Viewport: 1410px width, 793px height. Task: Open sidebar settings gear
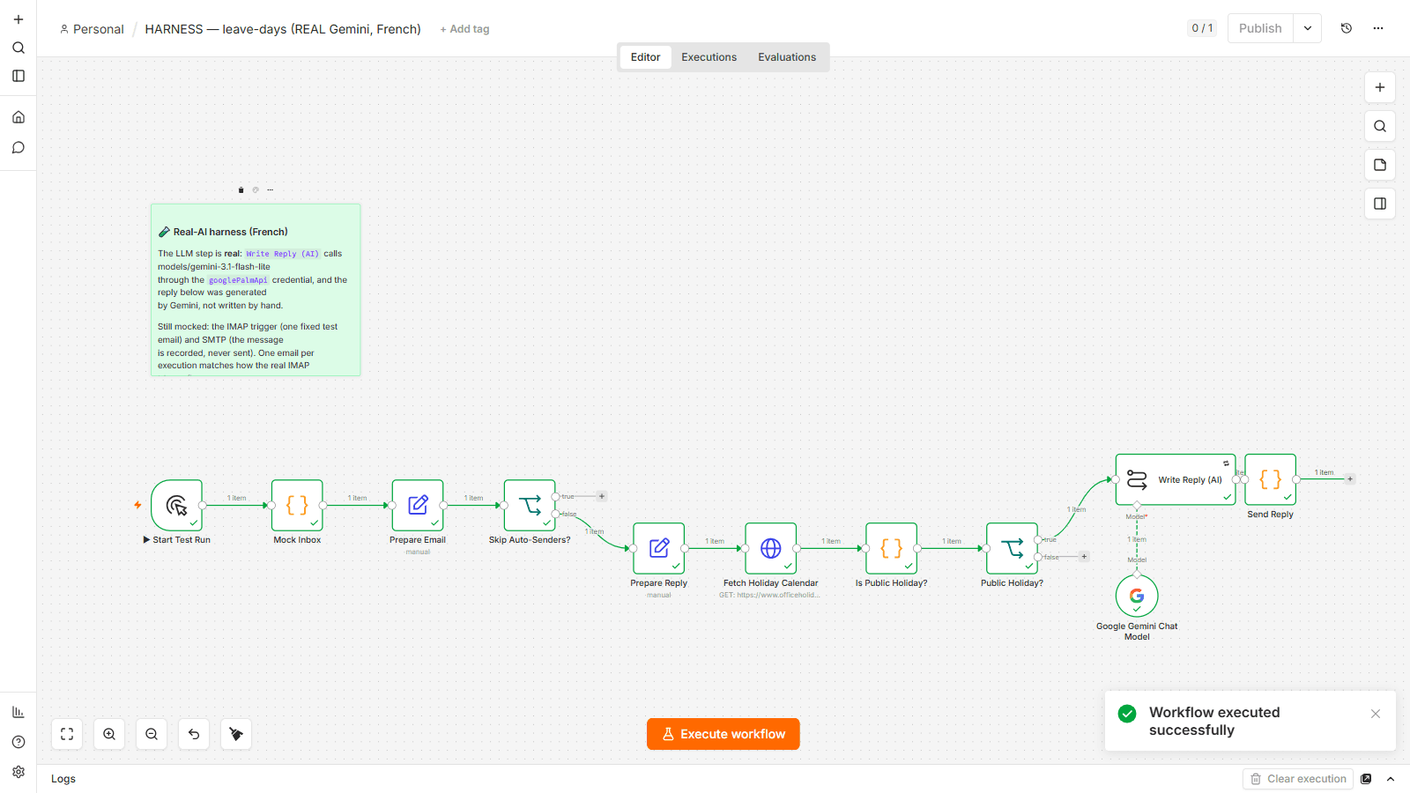[x=19, y=772]
